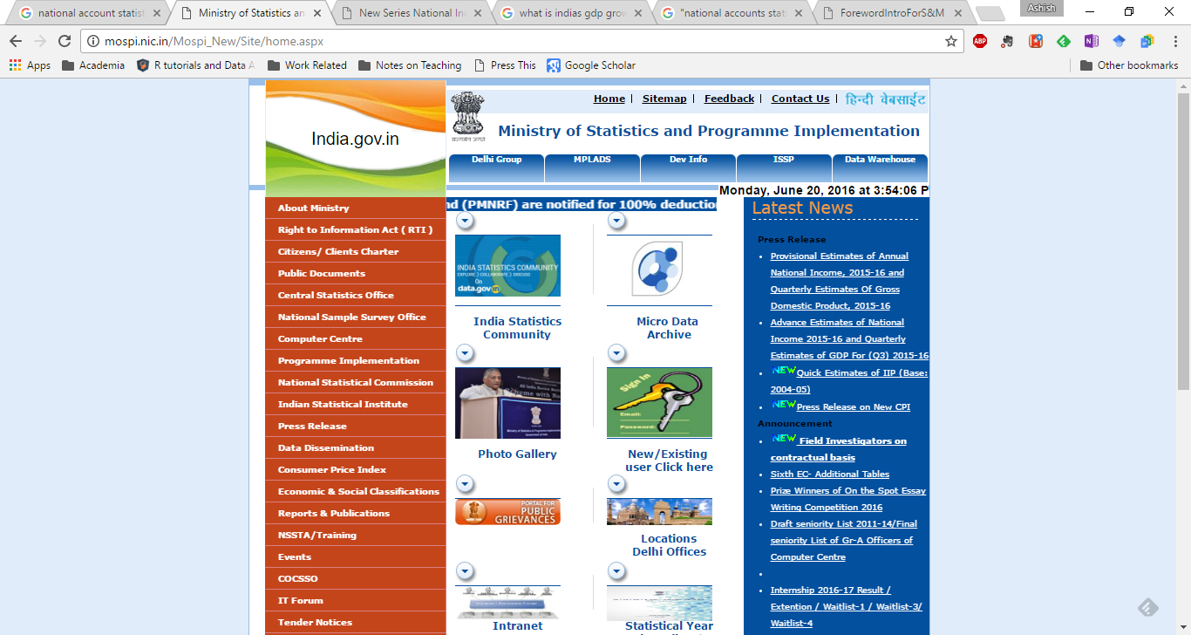The image size is (1191, 635).
Task: Click the OneNote Clipper extension icon
Action: [x=1092, y=41]
